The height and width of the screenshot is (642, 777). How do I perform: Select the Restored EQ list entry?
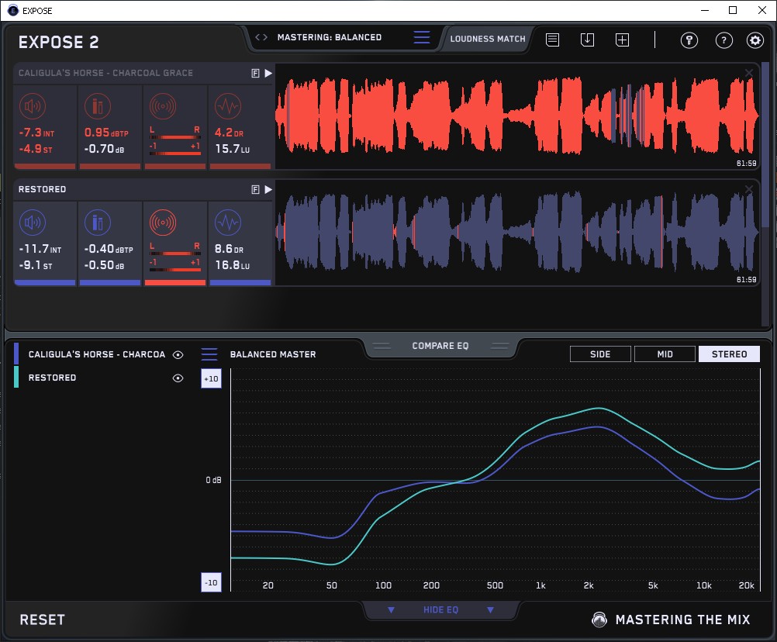[52, 378]
